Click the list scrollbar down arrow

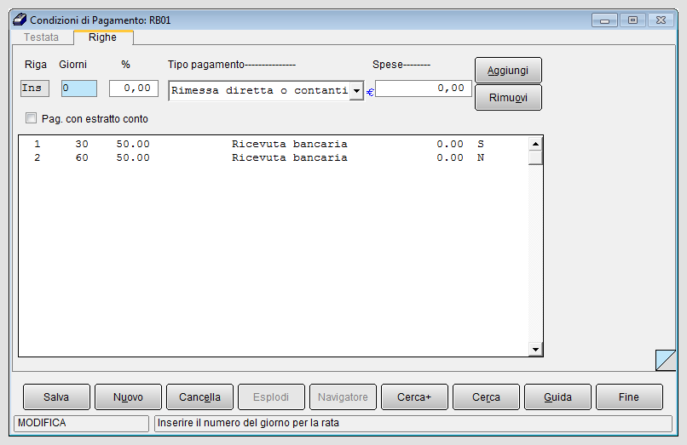535,349
